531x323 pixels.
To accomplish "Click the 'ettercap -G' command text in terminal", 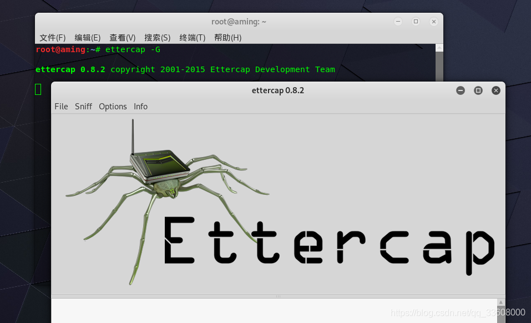I will (133, 49).
